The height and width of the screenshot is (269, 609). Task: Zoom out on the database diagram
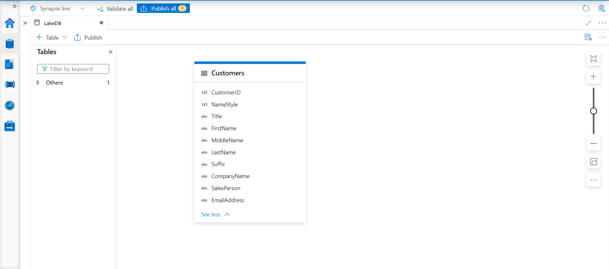click(593, 143)
